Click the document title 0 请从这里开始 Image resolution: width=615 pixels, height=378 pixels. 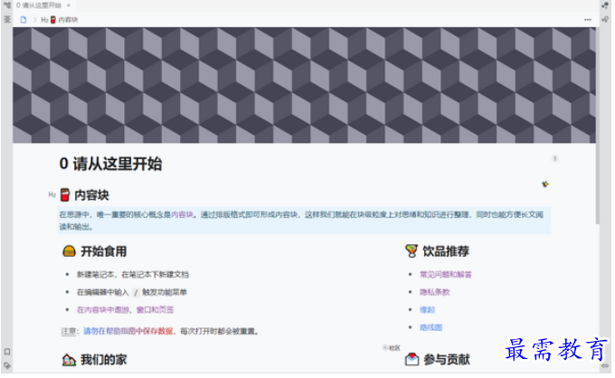(x=111, y=165)
